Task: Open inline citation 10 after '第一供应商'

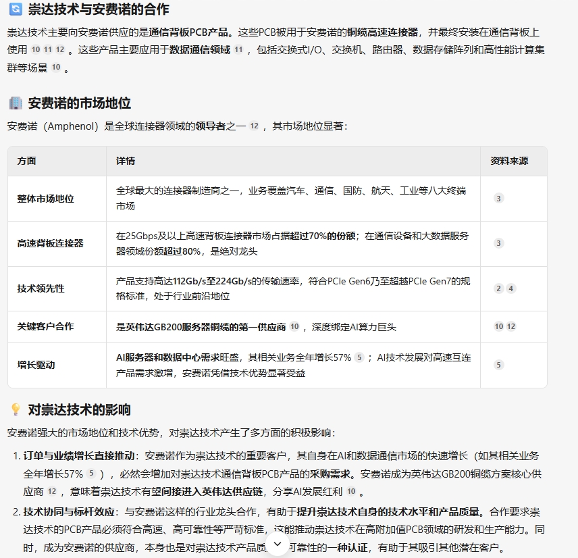Action: pyautogui.click(x=294, y=326)
